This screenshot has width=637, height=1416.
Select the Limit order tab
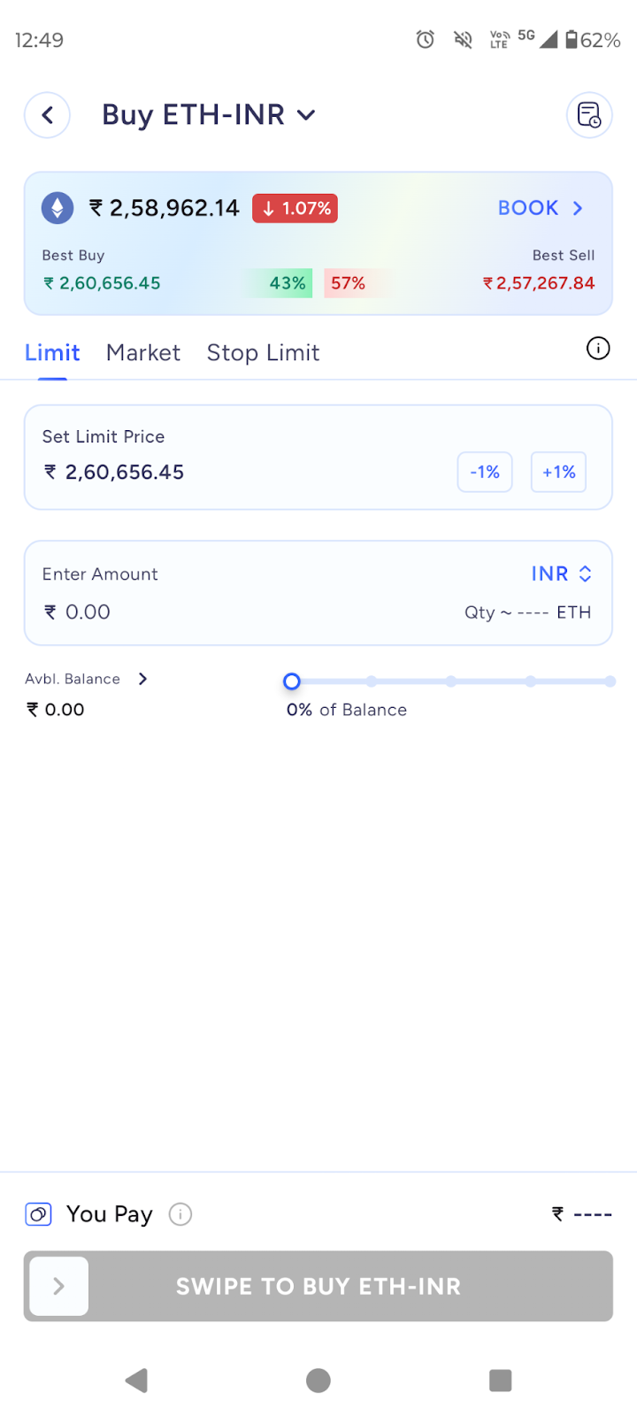(x=52, y=352)
